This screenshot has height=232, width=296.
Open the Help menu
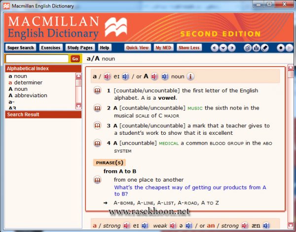(x=105, y=47)
